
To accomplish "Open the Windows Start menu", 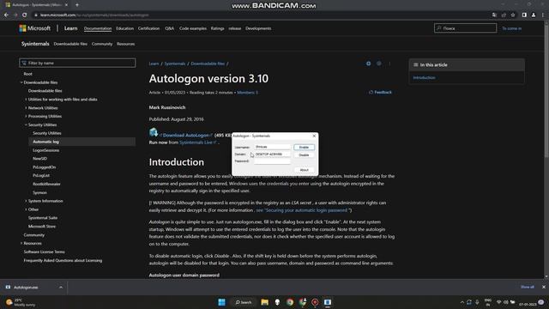I will point(221,302).
